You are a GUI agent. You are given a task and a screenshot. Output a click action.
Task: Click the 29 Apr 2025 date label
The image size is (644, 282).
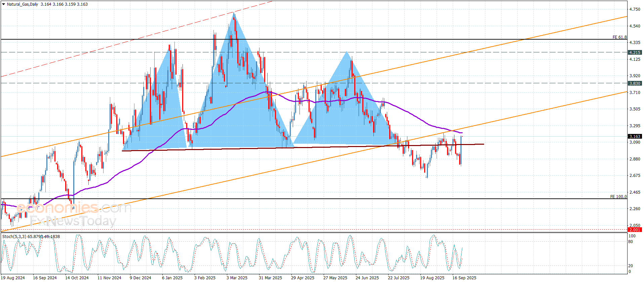(303, 278)
